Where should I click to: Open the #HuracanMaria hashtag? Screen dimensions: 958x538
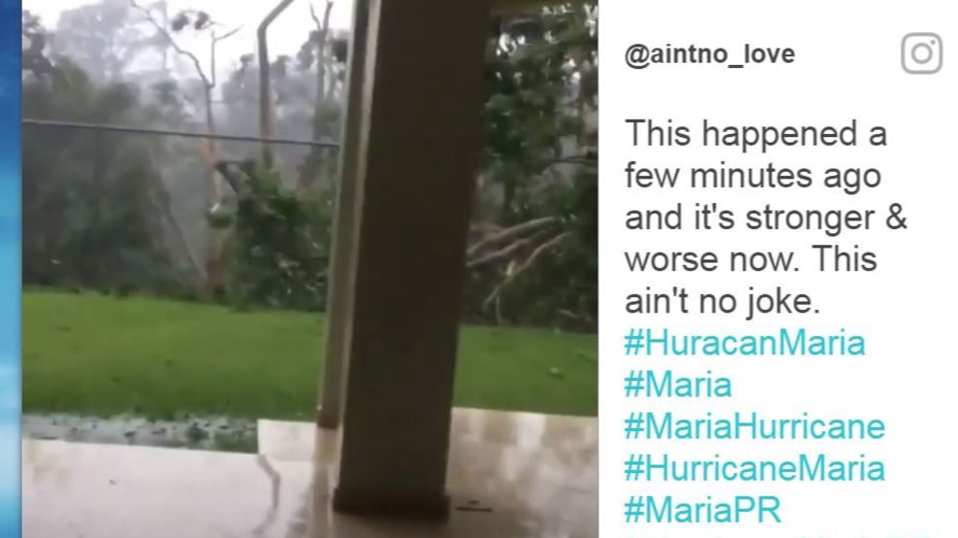[745, 343]
